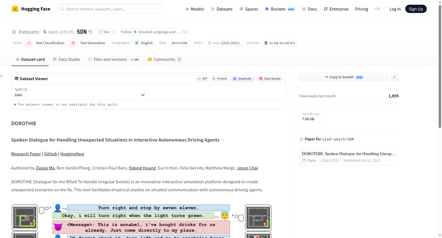Open Docs in top navigation
The height and width of the screenshot is (238, 442).
coord(309,9)
